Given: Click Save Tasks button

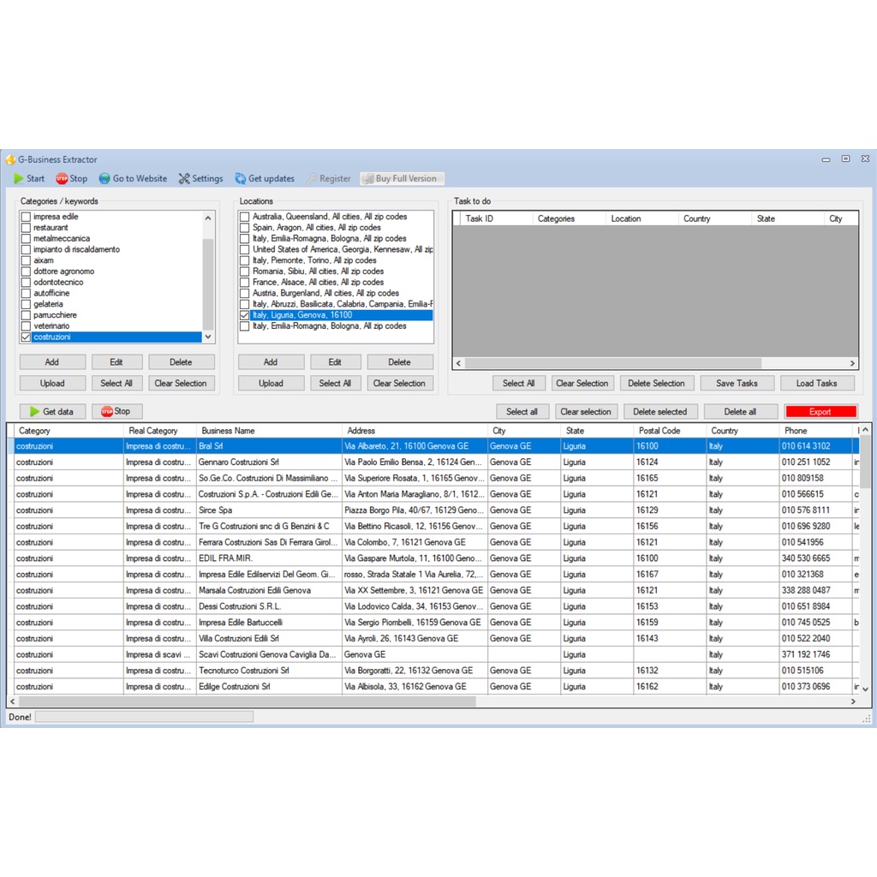Looking at the screenshot, I should pyautogui.click(x=737, y=384).
